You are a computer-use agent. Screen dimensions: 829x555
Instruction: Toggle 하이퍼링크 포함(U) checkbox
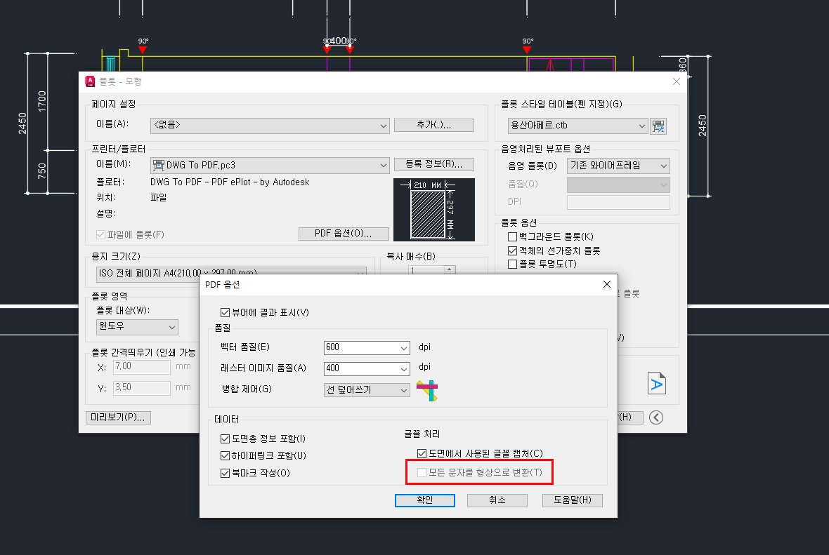[226, 456]
